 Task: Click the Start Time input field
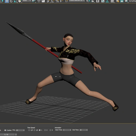click(67, 130)
